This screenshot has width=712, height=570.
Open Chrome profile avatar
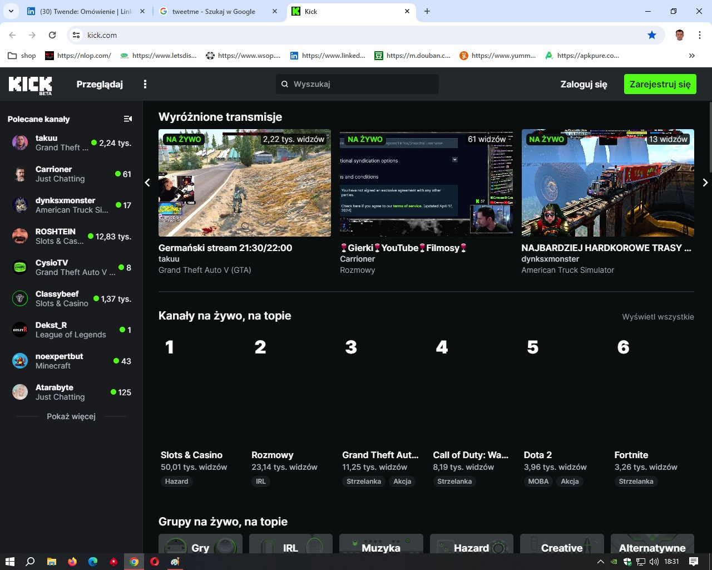(x=679, y=35)
